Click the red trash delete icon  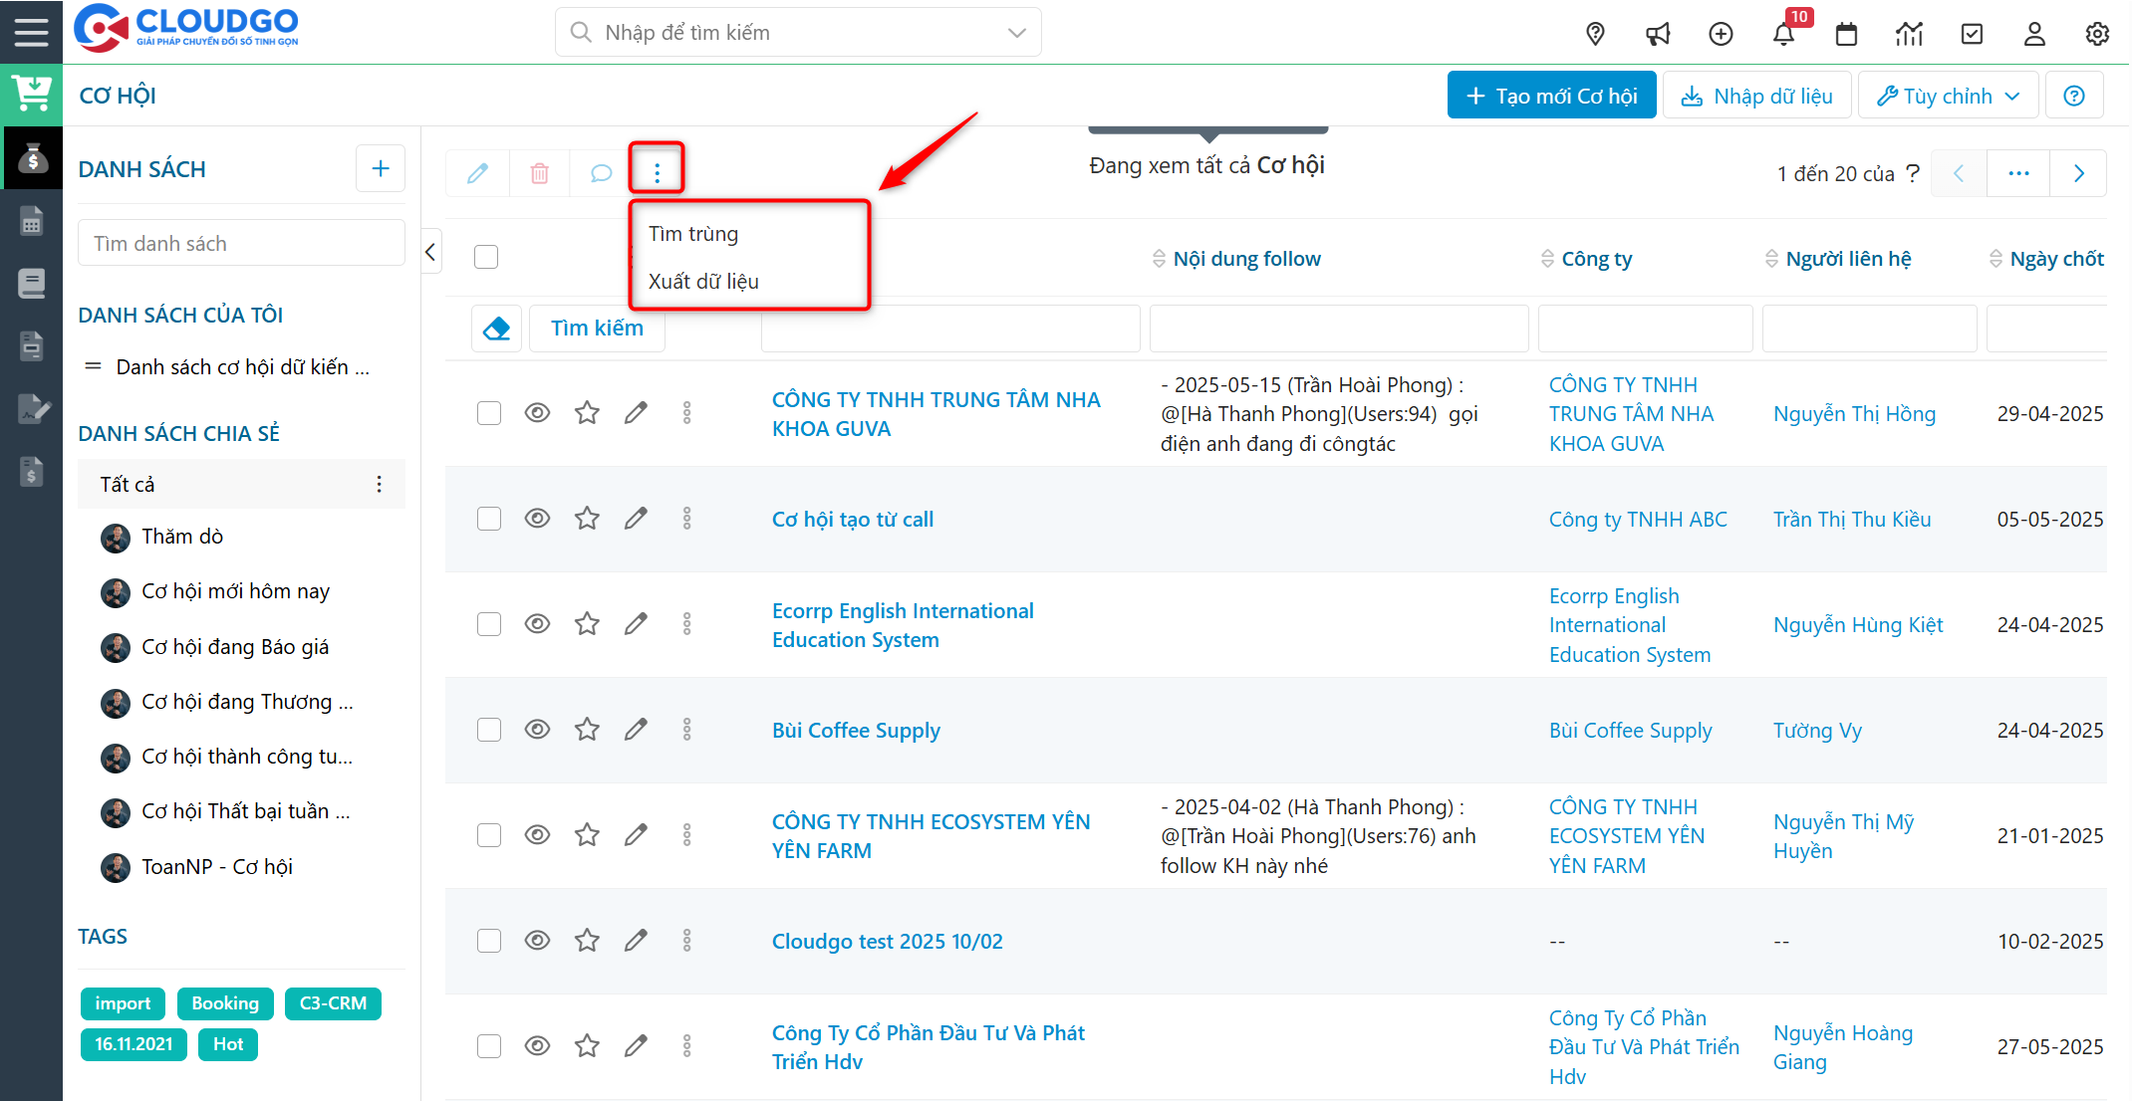[x=539, y=173]
